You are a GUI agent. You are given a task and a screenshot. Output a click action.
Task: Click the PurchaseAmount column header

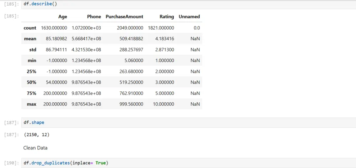coord(124,17)
